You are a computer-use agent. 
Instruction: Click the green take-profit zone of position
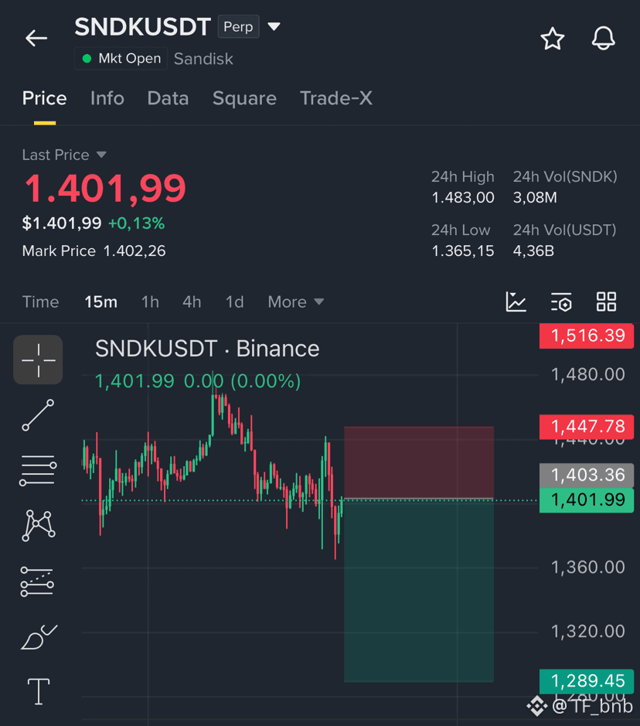point(419,591)
